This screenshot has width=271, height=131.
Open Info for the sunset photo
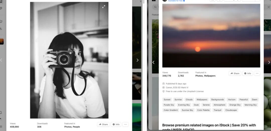(247, 73)
